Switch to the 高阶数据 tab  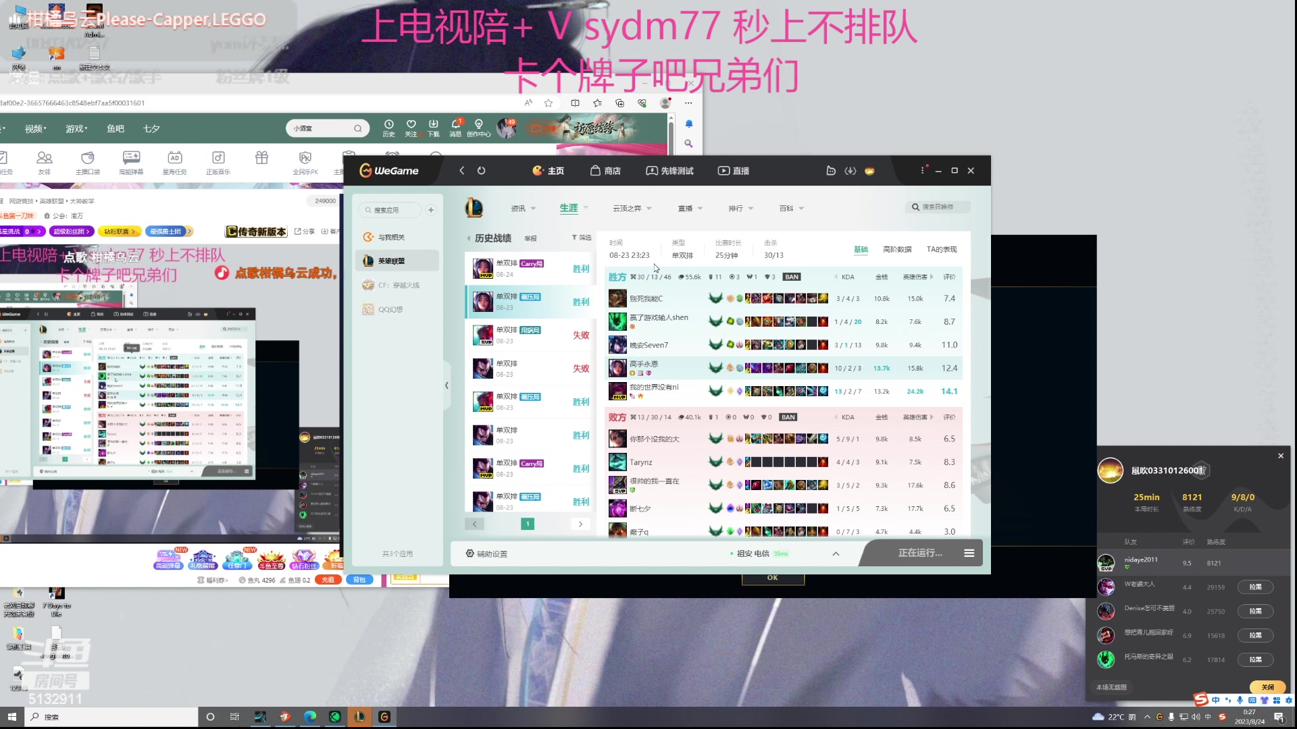click(x=897, y=249)
